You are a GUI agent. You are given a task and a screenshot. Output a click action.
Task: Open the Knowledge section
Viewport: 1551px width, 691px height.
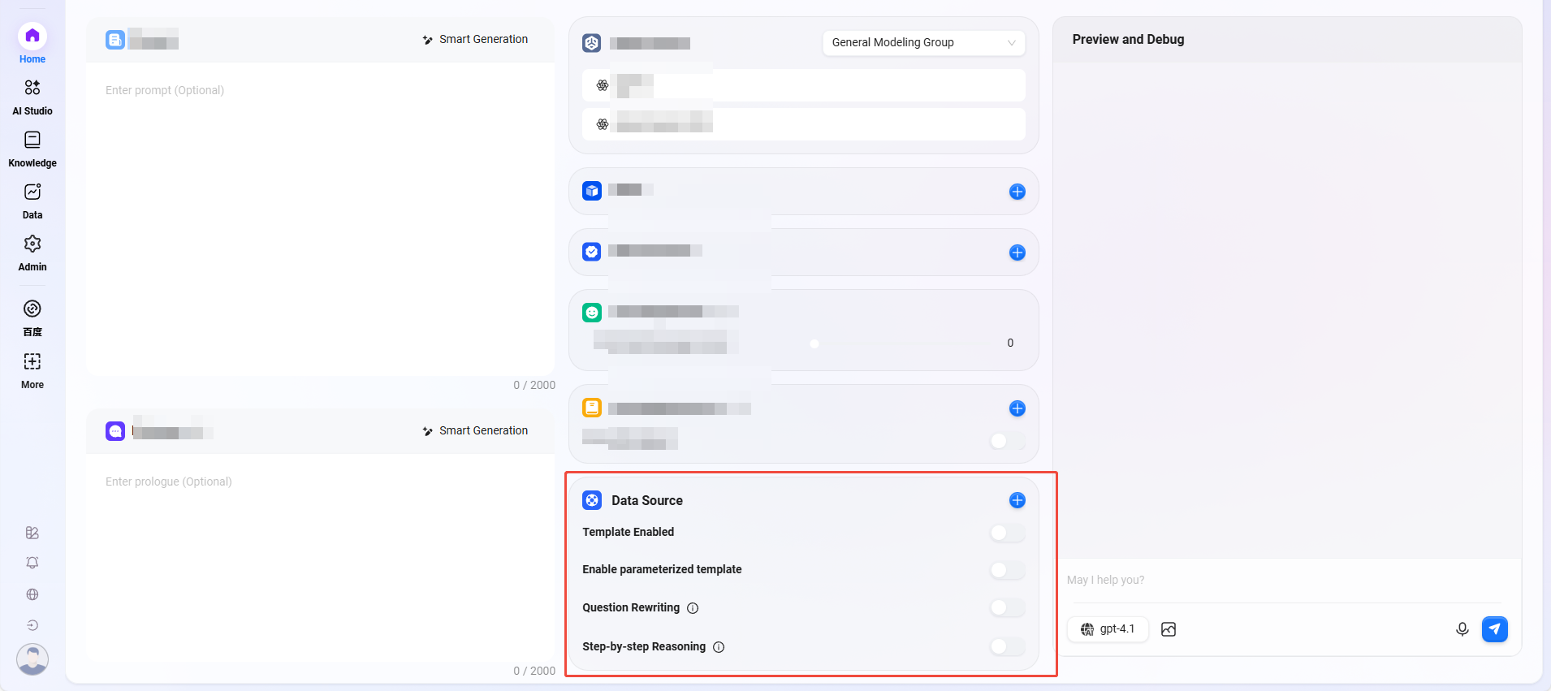[x=32, y=149]
